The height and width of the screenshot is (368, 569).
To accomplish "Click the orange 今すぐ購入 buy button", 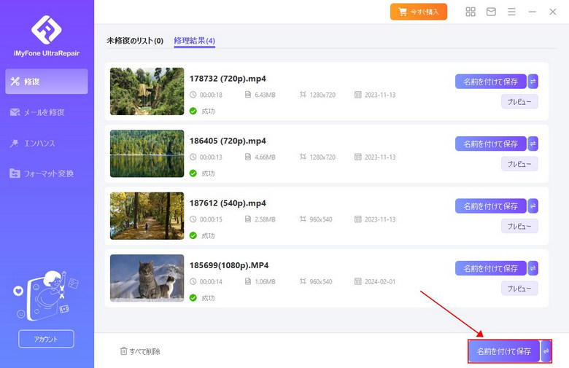I will (419, 12).
